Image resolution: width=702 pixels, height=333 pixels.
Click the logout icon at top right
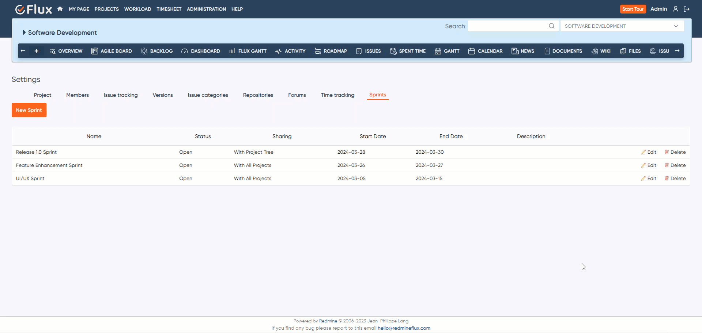tap(687, 9)
